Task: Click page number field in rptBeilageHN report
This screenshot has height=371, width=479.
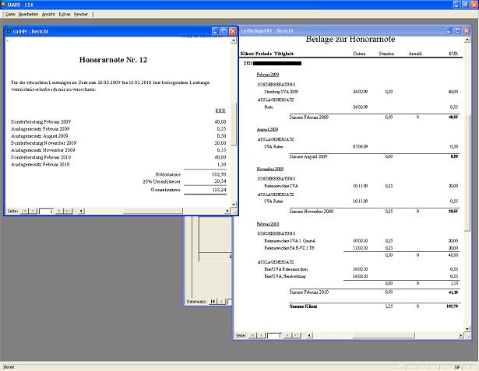Action: click(x=275, y=335)
